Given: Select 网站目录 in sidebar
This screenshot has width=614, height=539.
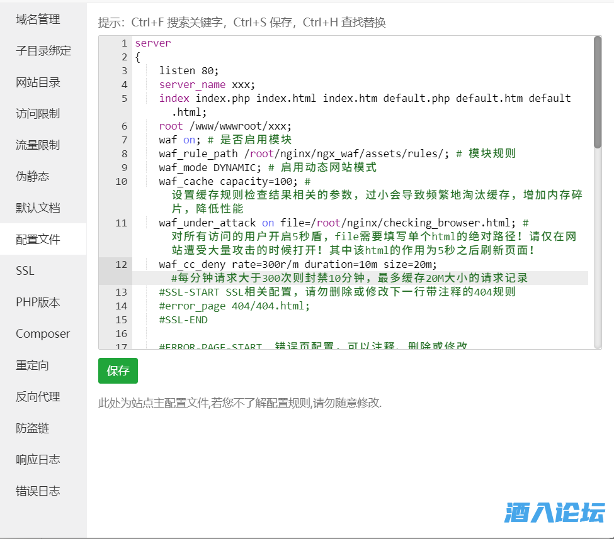Looking at the screenshot, I should coord(38,82).
